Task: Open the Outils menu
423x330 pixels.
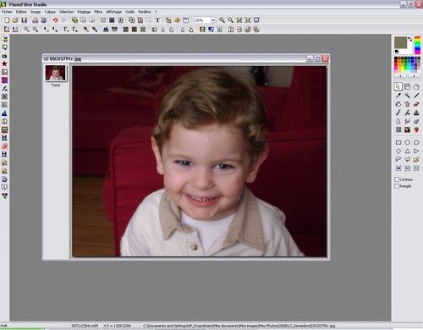Action: (x=129, y=12)
